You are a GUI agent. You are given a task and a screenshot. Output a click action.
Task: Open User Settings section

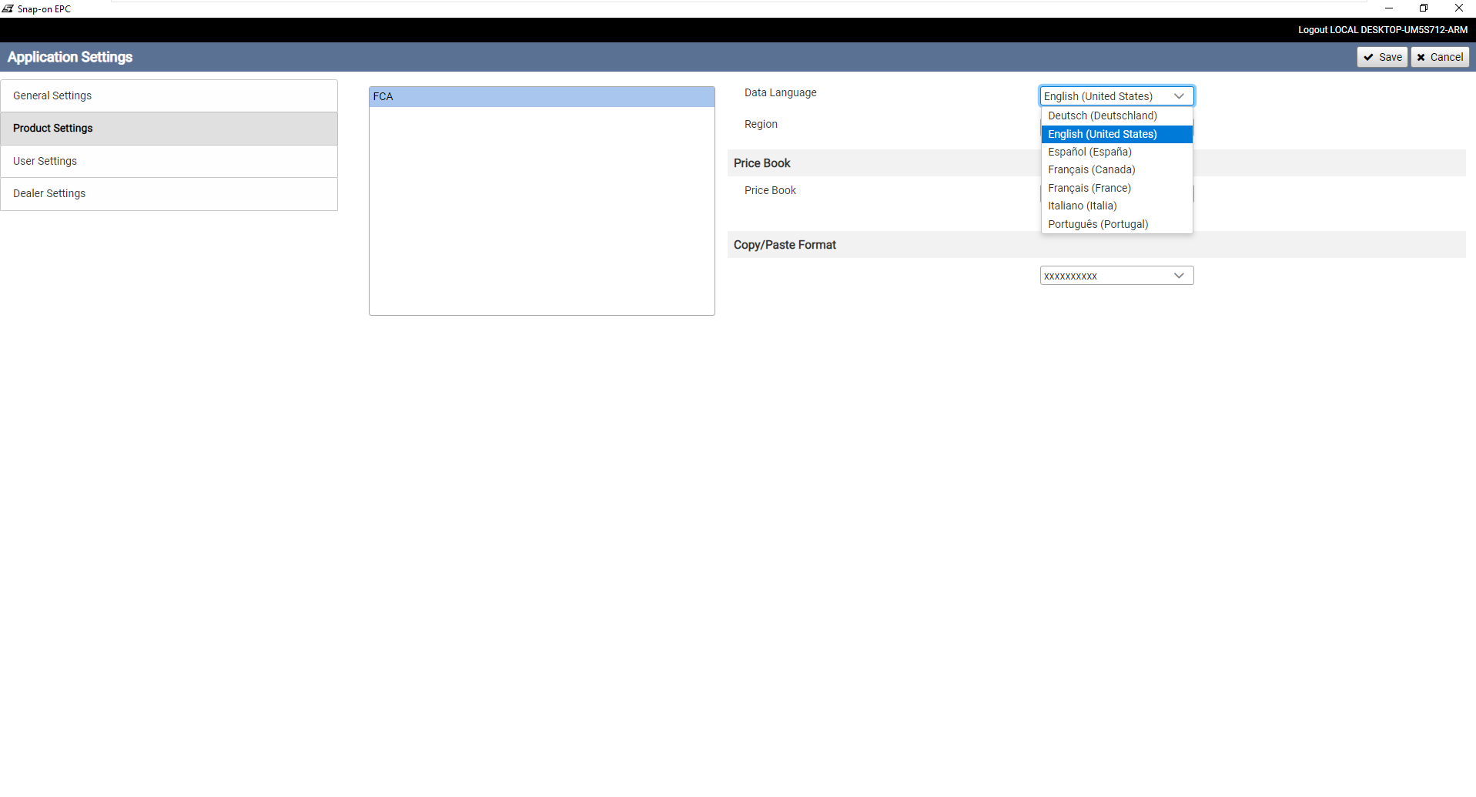169,161
